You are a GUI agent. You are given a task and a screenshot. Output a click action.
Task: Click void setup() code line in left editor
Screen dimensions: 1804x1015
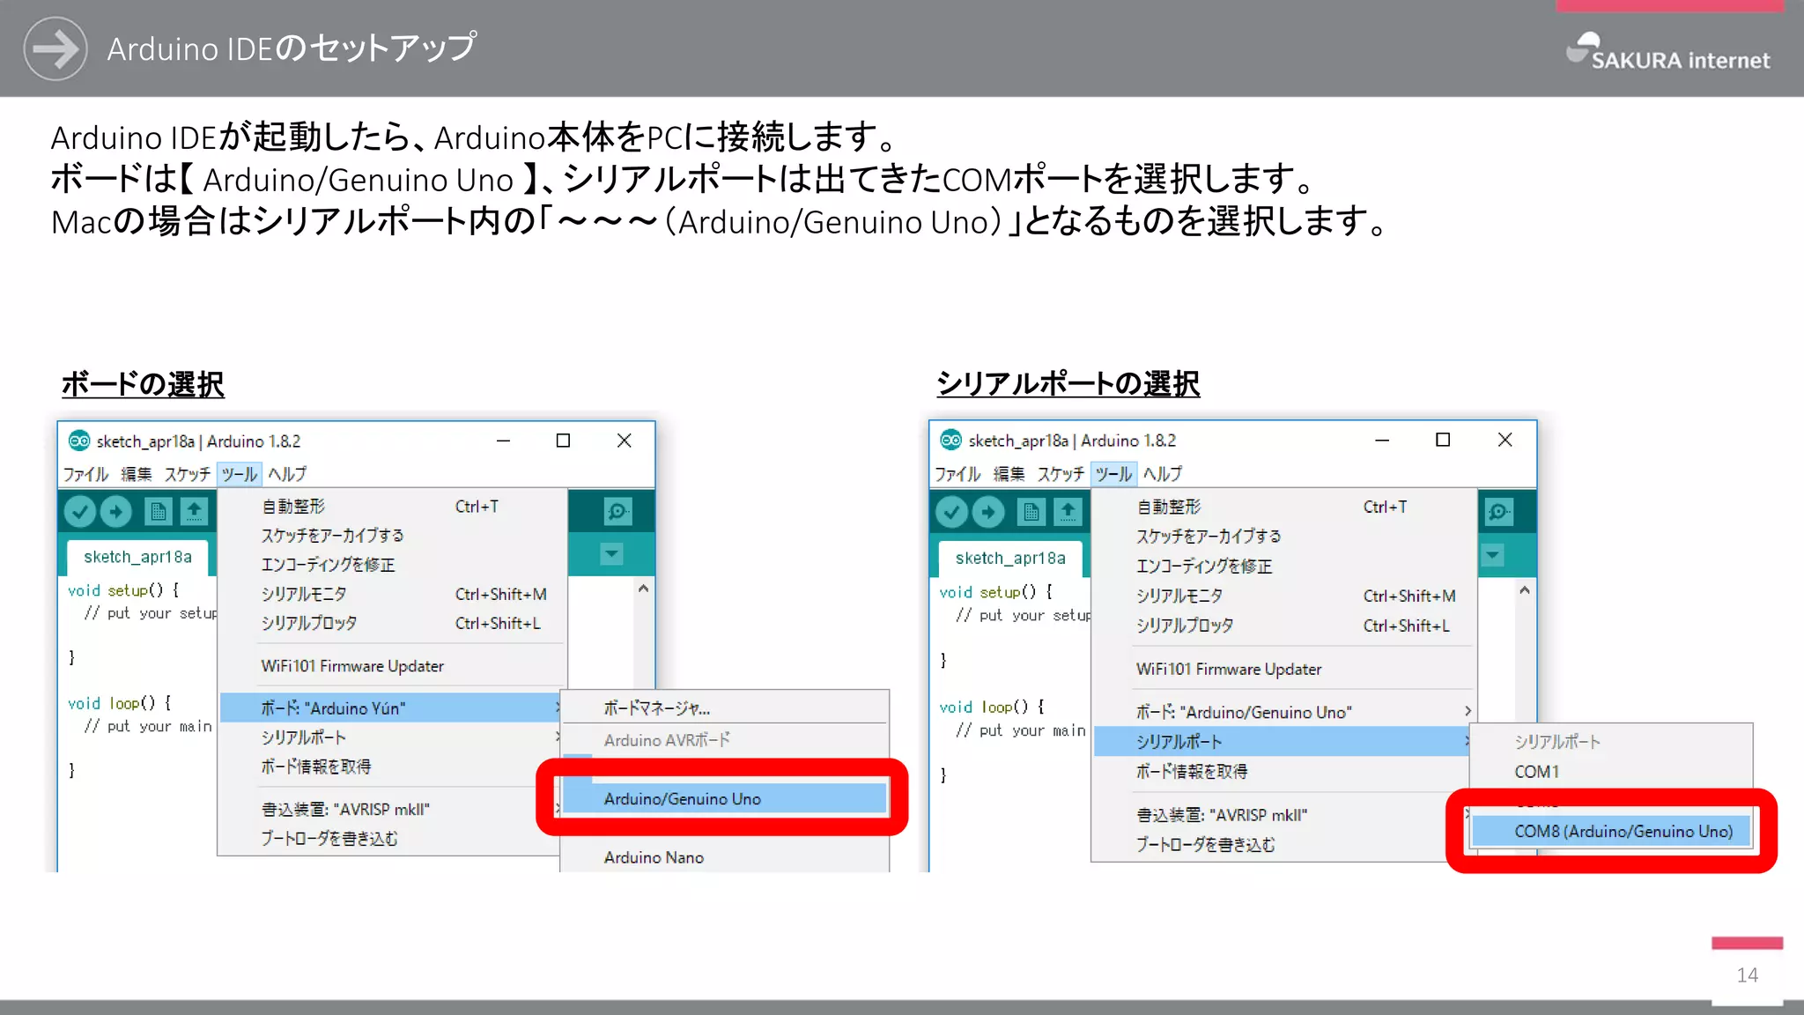[123, 590]
